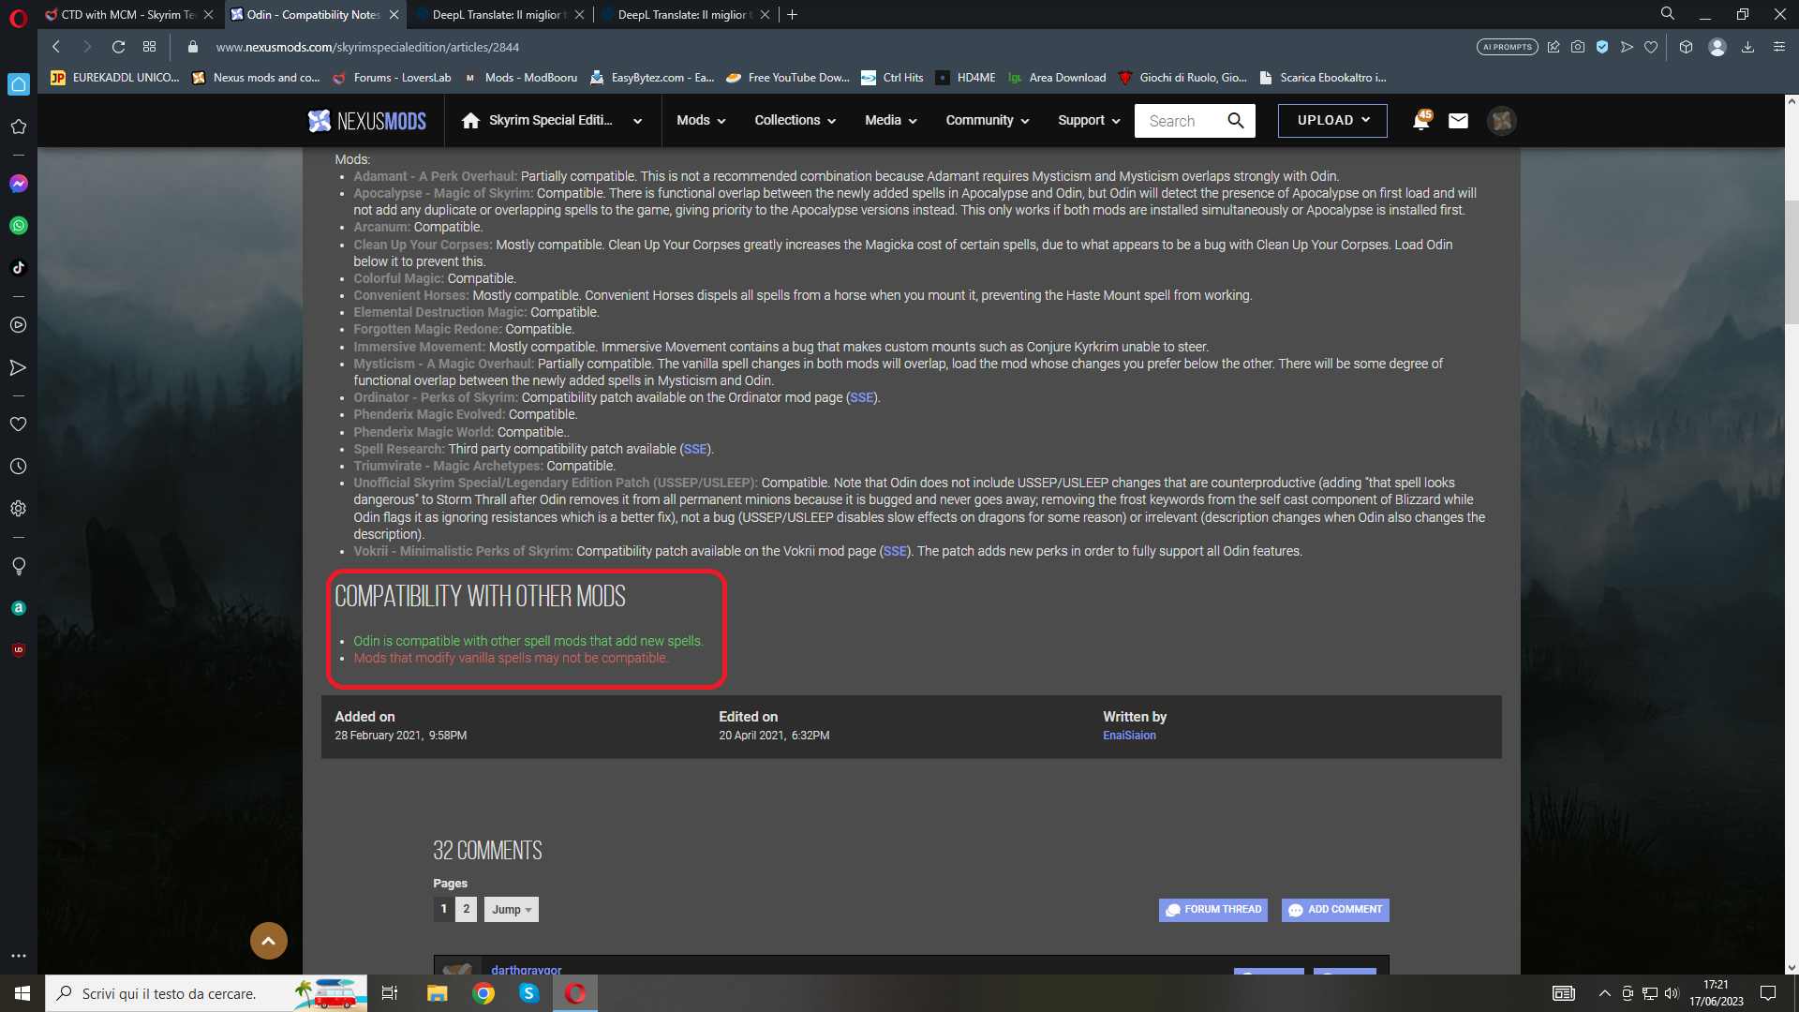Open the Mods - ModBooru bookmark
Screen dimensions: 1799x1012
(520, 78)
